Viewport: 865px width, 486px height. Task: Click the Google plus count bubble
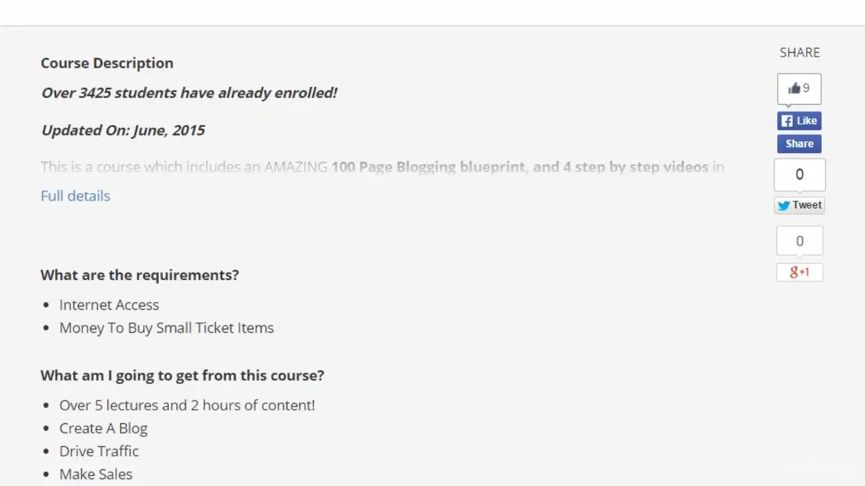pos(799,241)
